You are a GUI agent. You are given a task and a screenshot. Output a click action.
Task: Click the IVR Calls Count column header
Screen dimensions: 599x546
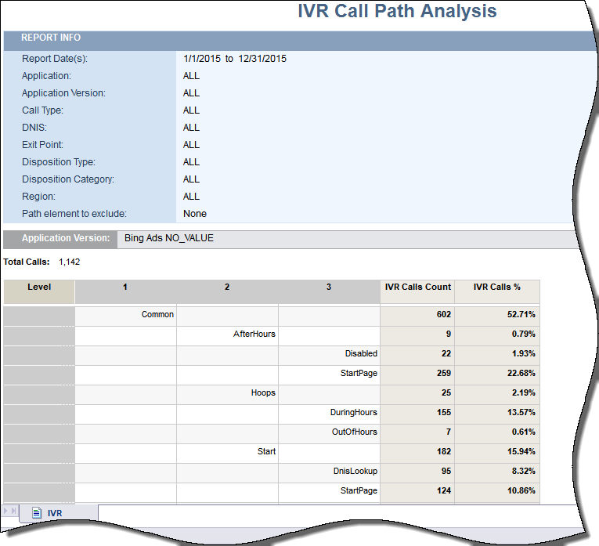pos(417,287)
